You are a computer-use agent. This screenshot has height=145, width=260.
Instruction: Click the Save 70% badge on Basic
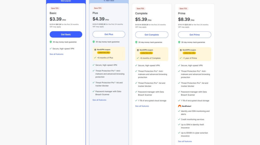[x=55, y=8]
